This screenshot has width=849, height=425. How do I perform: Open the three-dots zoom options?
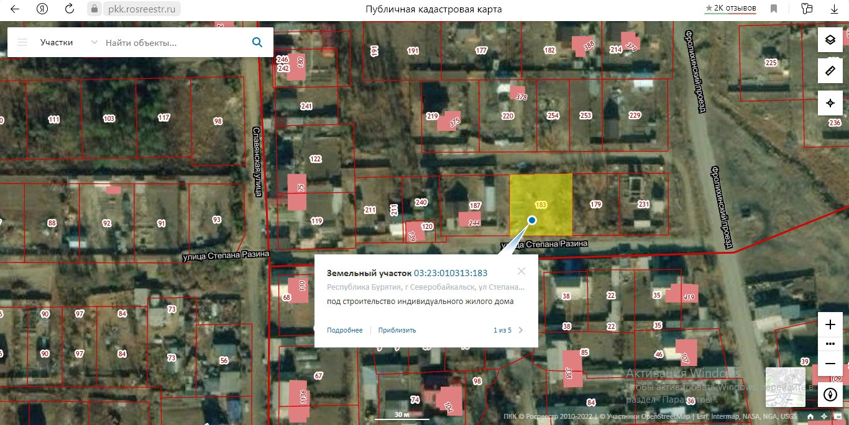pos(830,344)
